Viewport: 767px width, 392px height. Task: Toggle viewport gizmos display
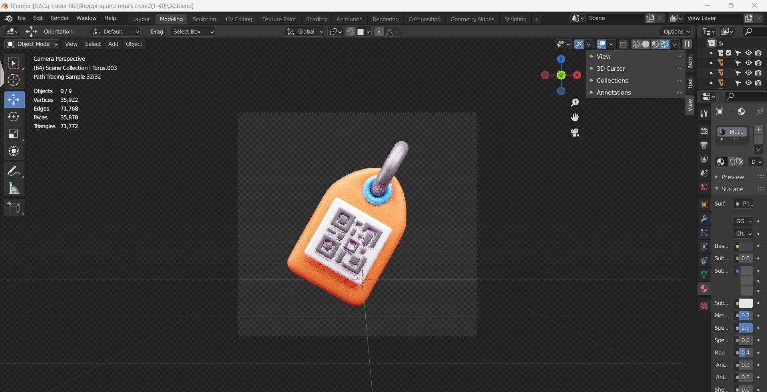coord(579,44)
